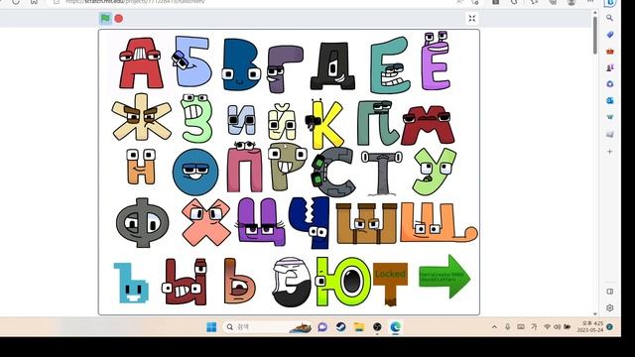Click the red letter А character
Image resolution: width=635 pixels, height=357 pixels.
pyautogui.click(x=141, y=62)
